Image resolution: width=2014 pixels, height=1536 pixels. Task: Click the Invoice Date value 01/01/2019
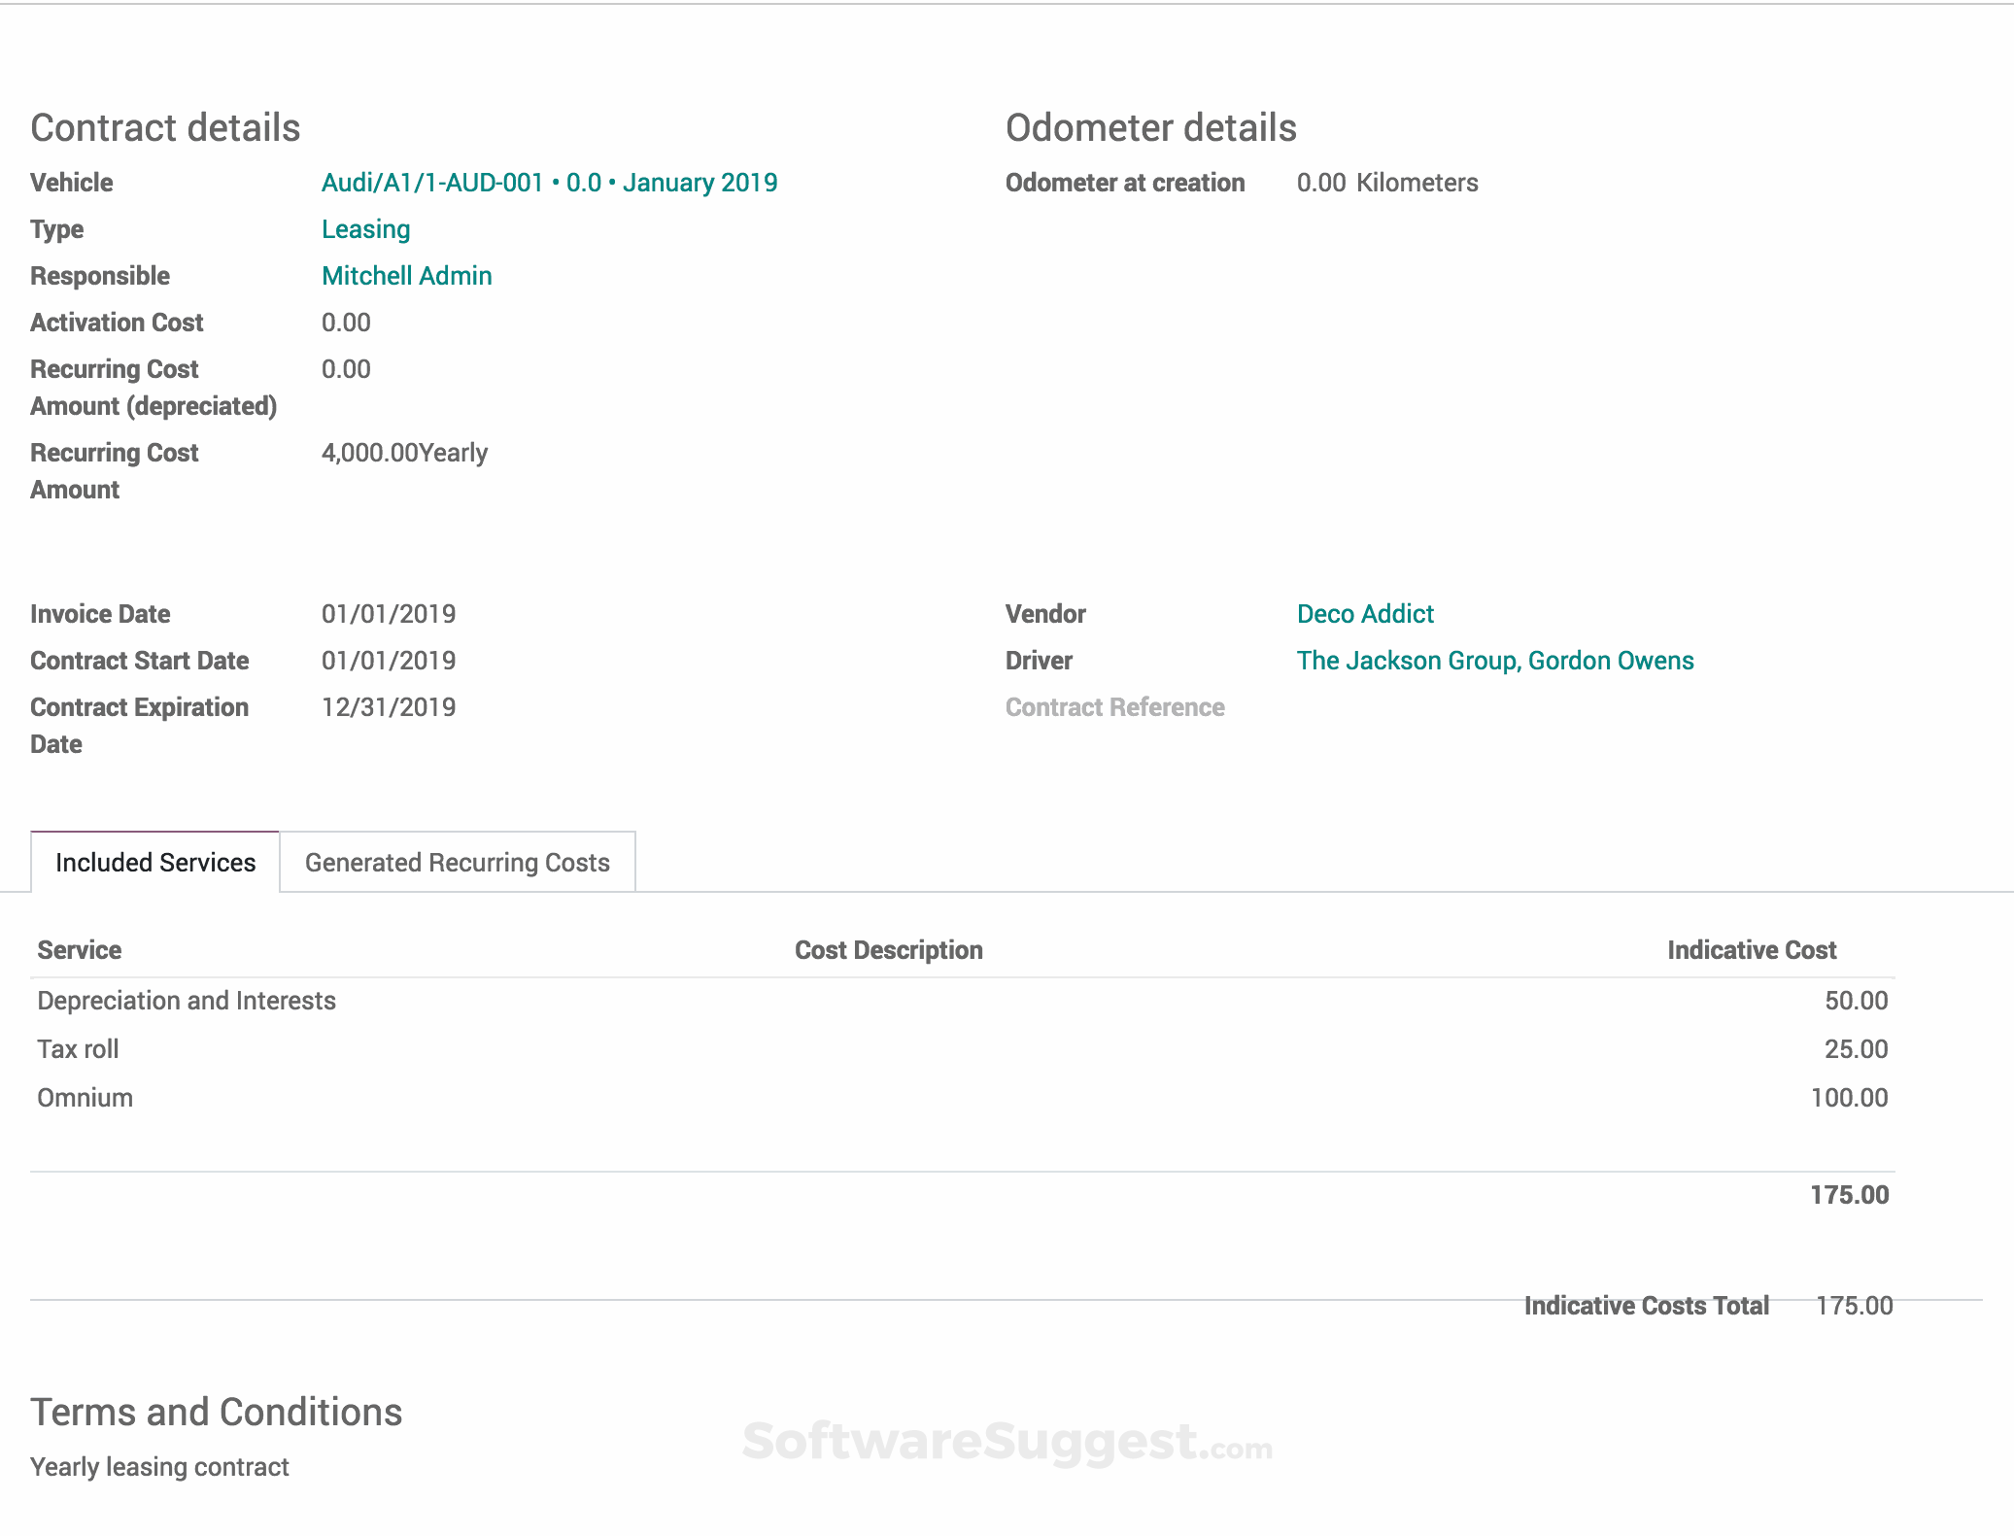click(389, 614)
